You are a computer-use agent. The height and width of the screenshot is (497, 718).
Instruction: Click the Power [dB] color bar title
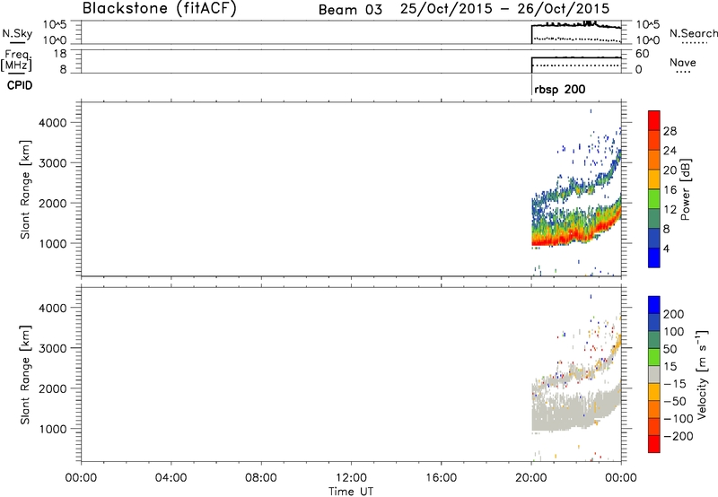pyautogui.click(x=685, y=189)
